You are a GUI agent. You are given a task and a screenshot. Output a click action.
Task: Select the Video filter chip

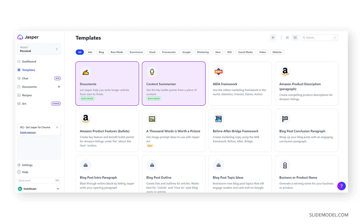click(263, 52)
